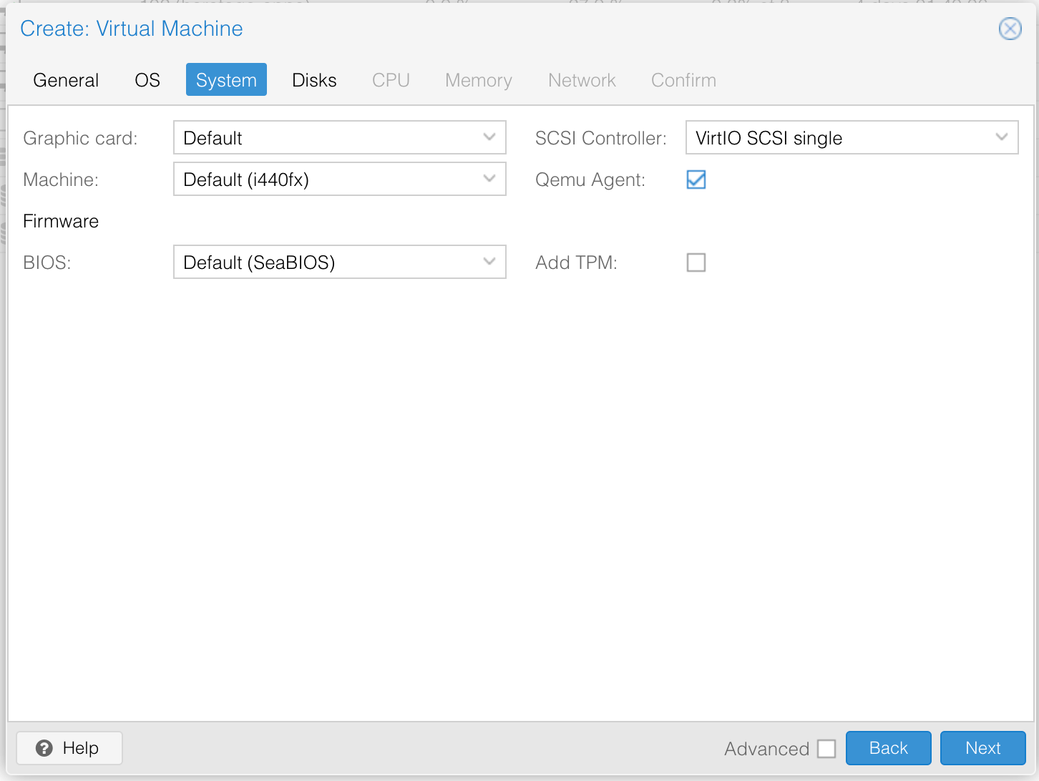Go to the Disks tab
This screenshot has width=1039, height=781.
point(314,80)
